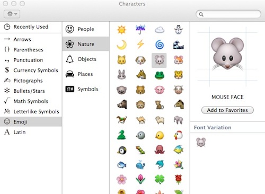Select the cow face emoji
This screenshot has height=194, width=265.
(179, 90)
